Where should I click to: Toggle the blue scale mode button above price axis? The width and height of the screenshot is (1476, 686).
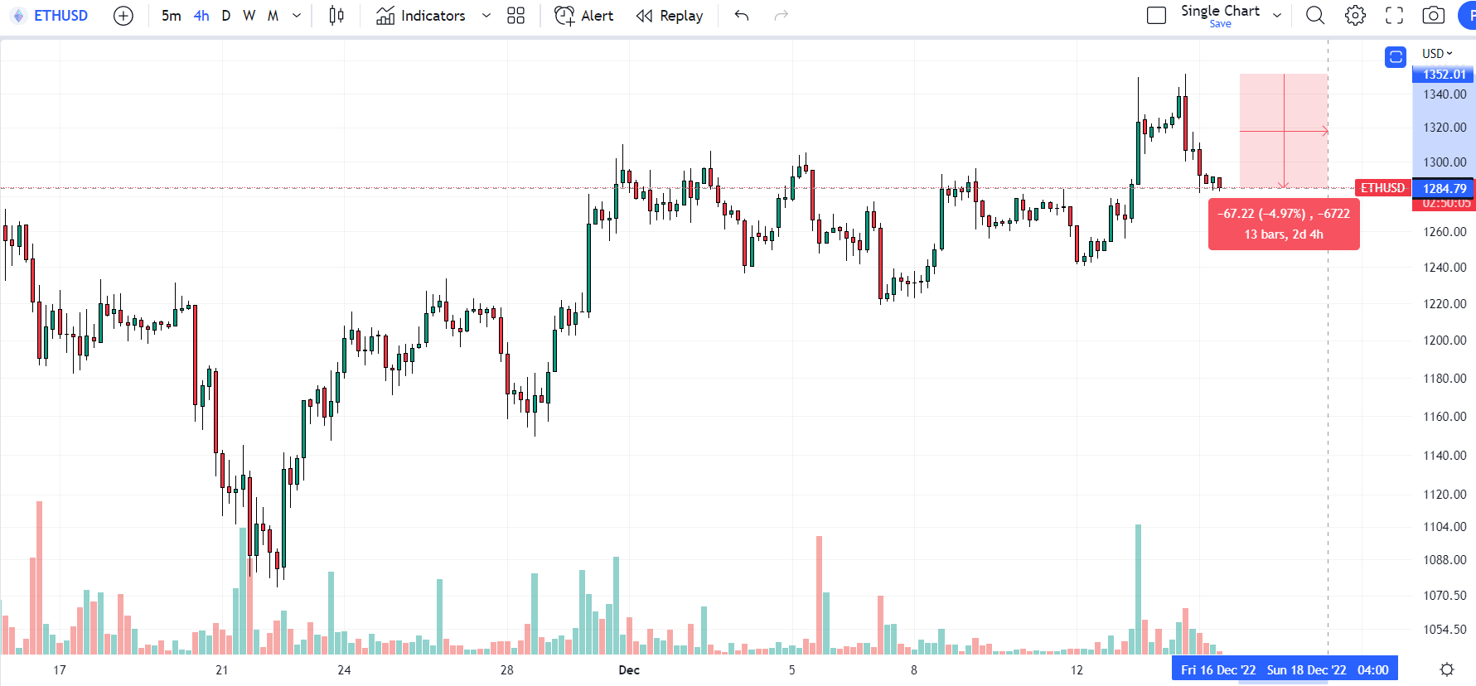coord(1396,56)
